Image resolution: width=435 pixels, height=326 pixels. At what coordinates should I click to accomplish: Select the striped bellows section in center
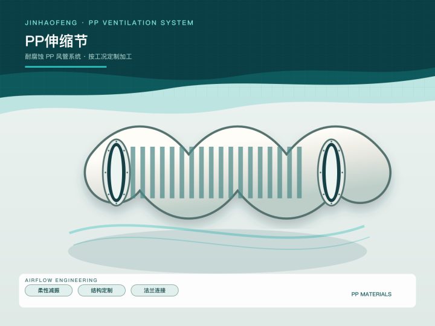216,172
